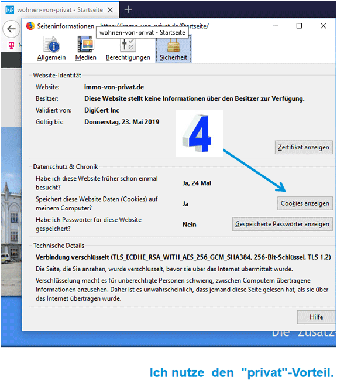Select the Sicherheit padlock icon
This screenshot has width=337, height=384.
174,46
